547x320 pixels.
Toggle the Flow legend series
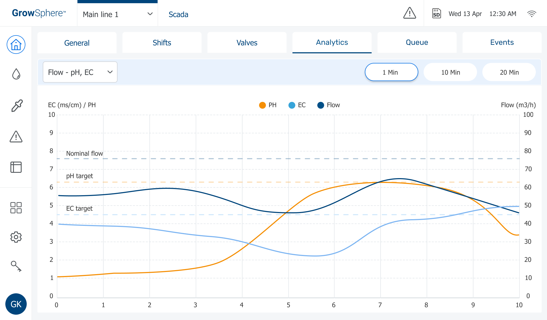tap(329, 105)
